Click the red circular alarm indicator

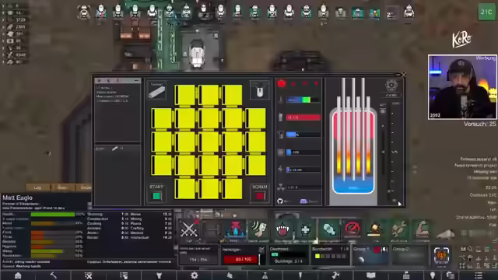pyautogui.click(x=282, y=83)
